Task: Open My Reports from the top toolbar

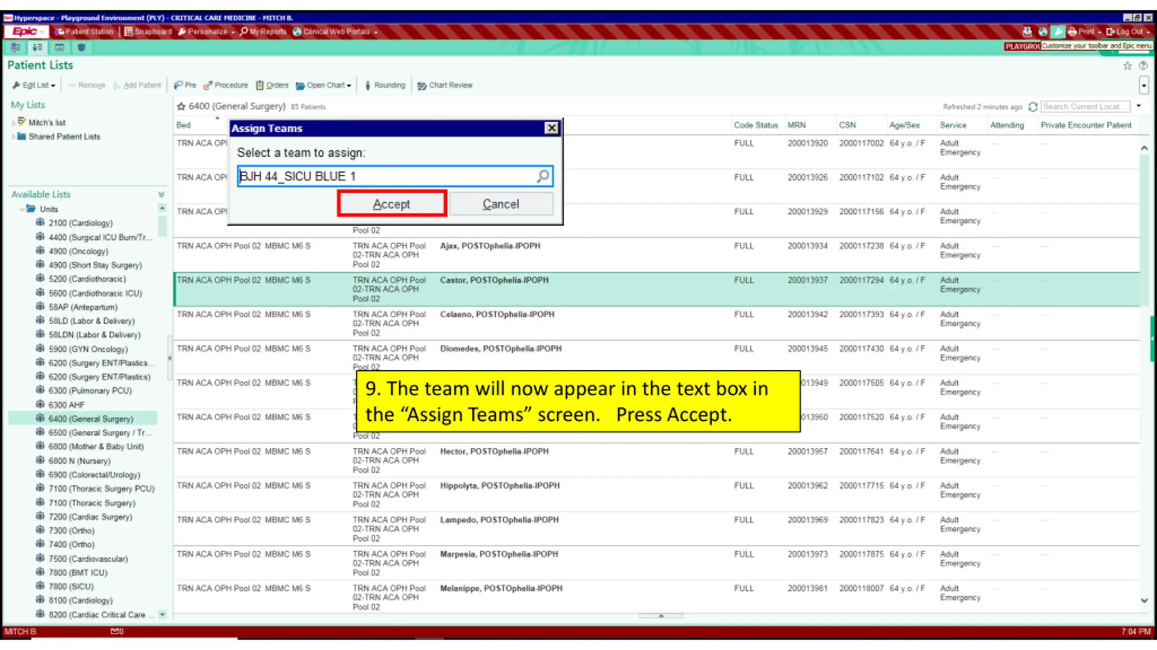Action: (x=263, y=32)
